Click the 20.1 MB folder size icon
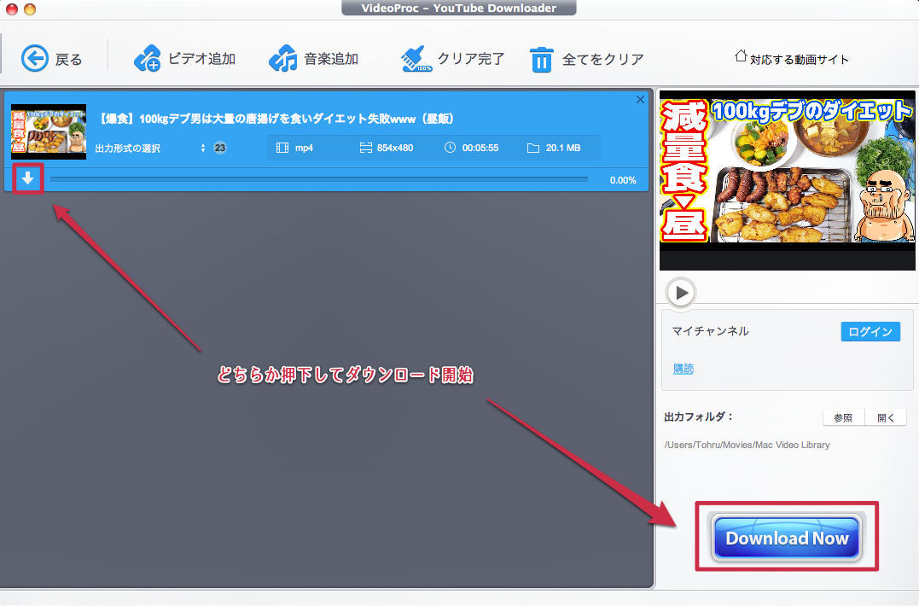Viewport: 919px width, 606px height. 532,149
